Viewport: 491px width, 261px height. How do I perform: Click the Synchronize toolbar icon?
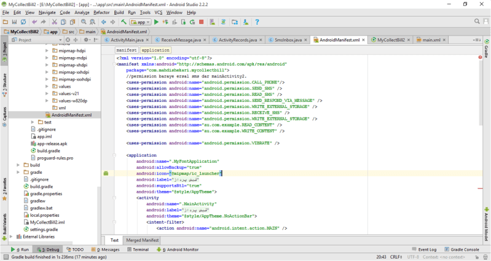pyautogui.click(x=23, y=22)
